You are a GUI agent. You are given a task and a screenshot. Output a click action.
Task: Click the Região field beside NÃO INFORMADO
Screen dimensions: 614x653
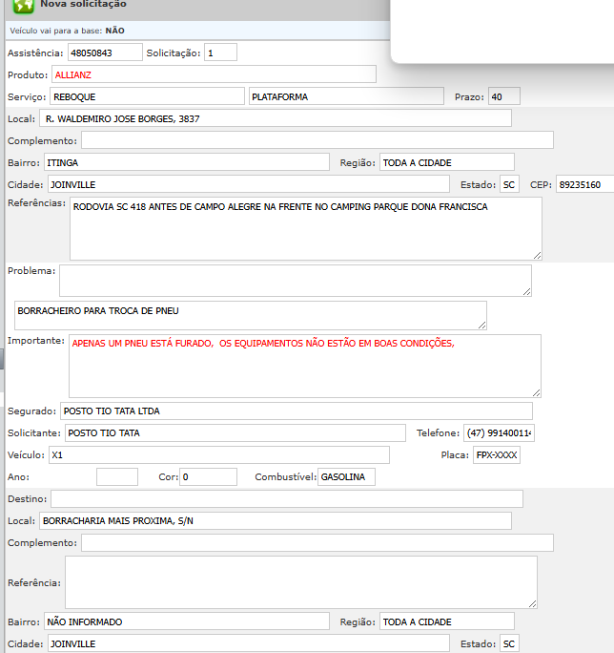tap(447, 621)
